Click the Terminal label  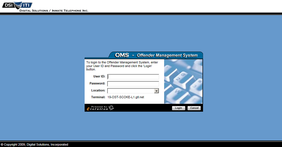(98, 97)
